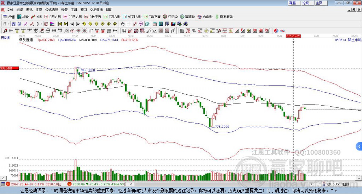
Task: Select the circular target angle tool
Action: coord(72,31)
